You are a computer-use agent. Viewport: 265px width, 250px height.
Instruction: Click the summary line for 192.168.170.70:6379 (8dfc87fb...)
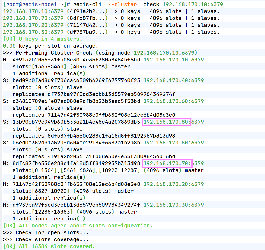coord(111,18)
